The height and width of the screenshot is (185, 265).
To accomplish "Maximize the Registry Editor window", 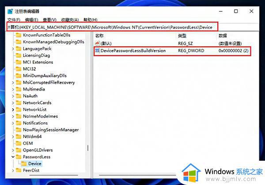I will [x=236, y=11].
